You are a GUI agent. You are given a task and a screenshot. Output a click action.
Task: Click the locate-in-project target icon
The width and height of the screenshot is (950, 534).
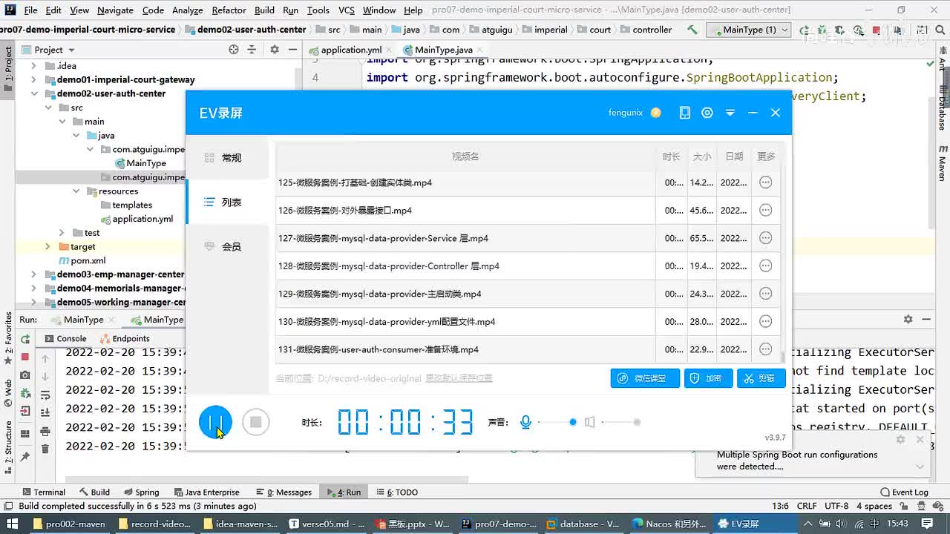[234, 50]
